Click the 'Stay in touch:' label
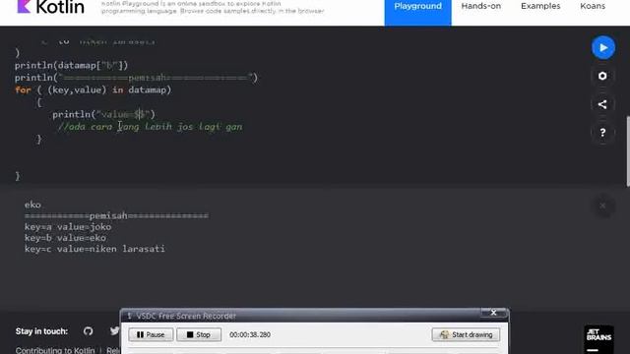Screen dimensions: 630x354 (x=41, y=331)
